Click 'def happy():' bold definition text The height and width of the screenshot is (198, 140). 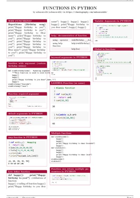16,175
